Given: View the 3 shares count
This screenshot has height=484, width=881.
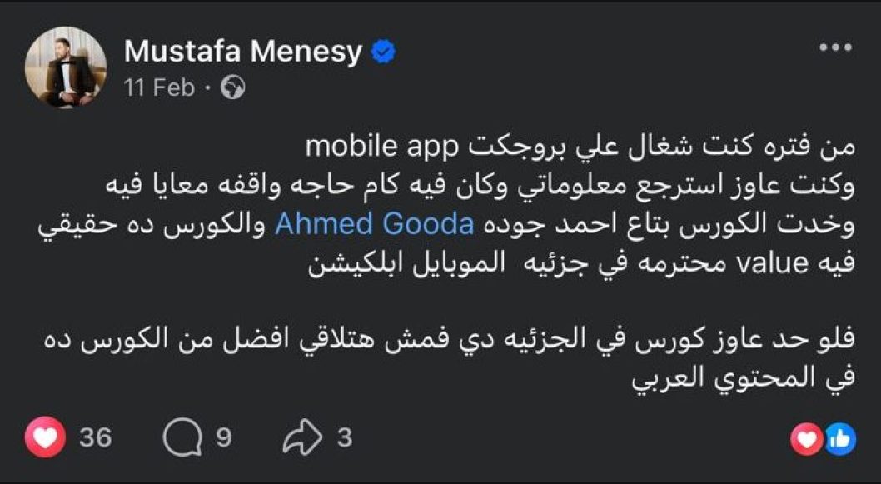Looking at the screenshot, I should click(x=344, y=438).
